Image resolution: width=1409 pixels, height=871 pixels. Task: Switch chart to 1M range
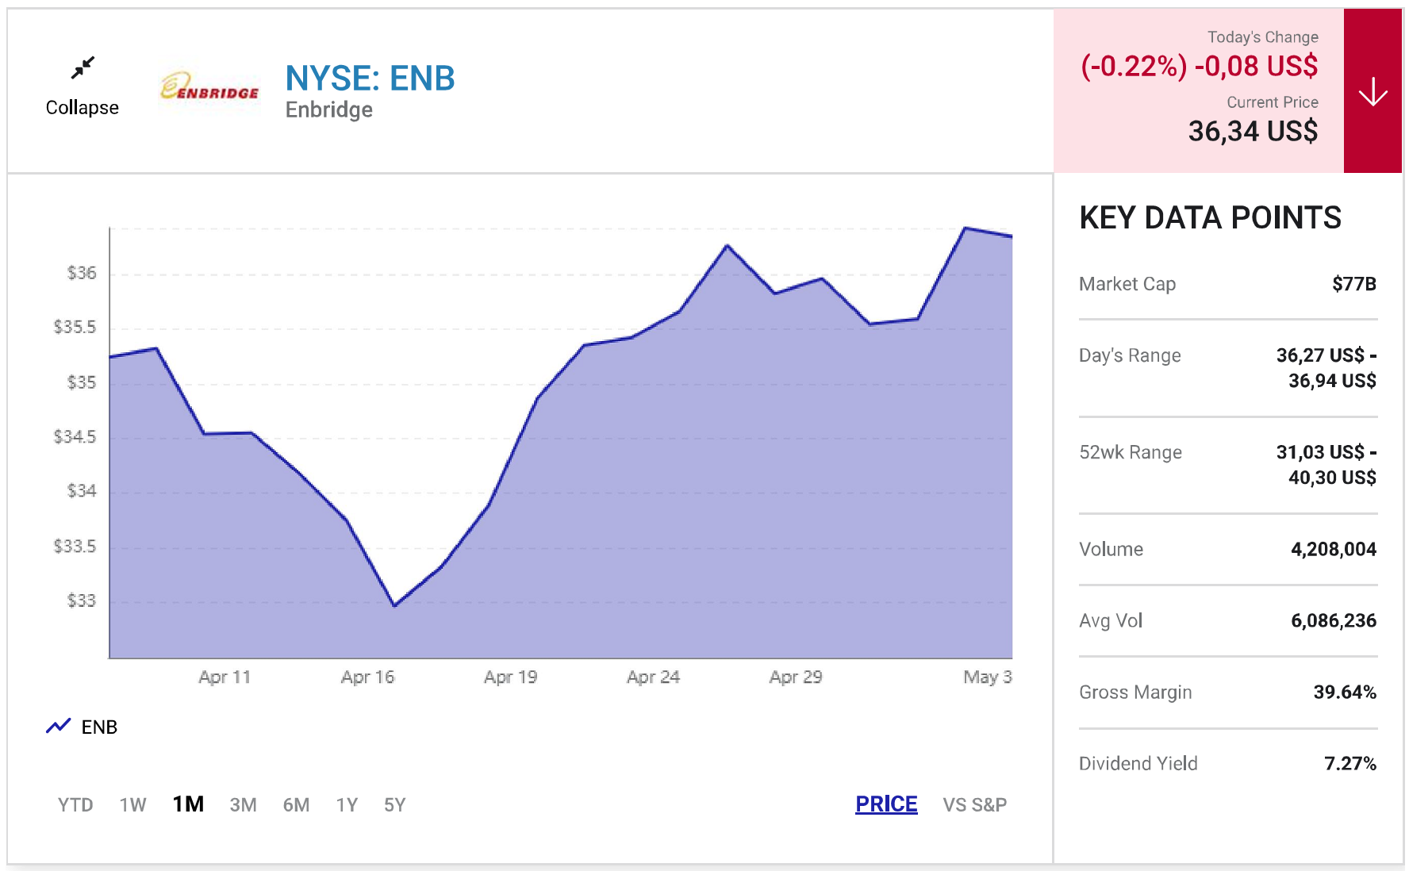pyautogui.click(x=188, y=804)
